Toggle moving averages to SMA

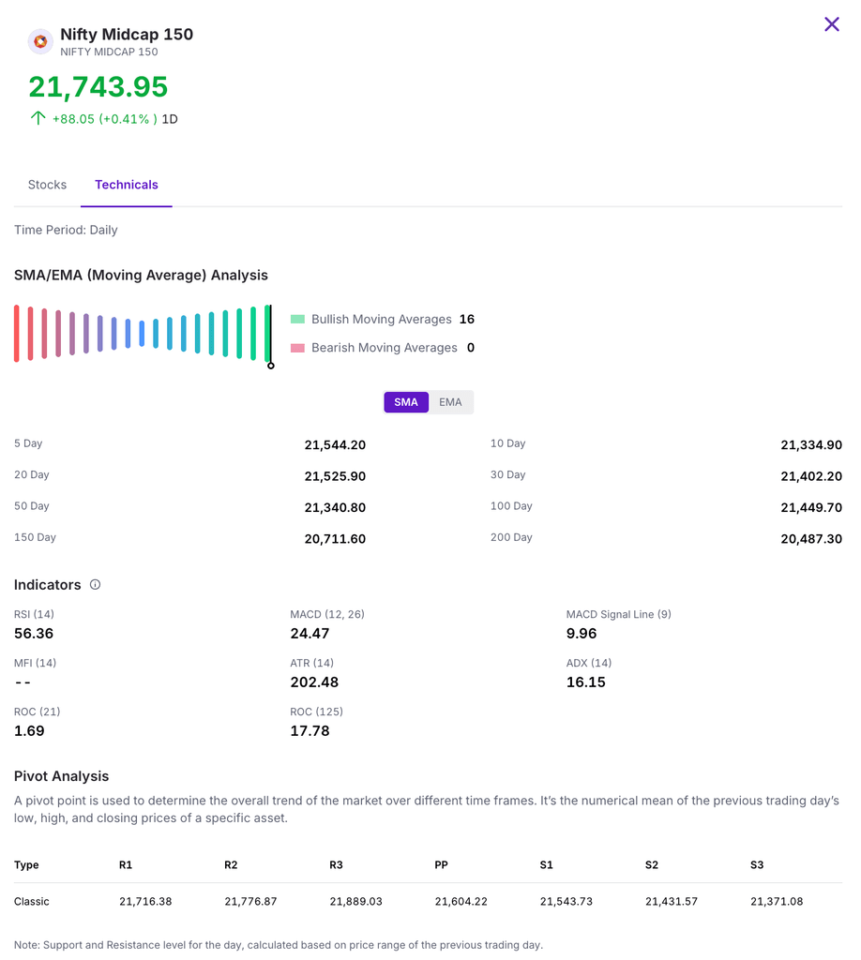pos(406,402)
